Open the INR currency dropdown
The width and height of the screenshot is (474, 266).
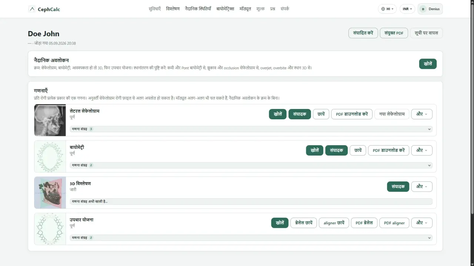pyautogui.click(x=407, y=9)
